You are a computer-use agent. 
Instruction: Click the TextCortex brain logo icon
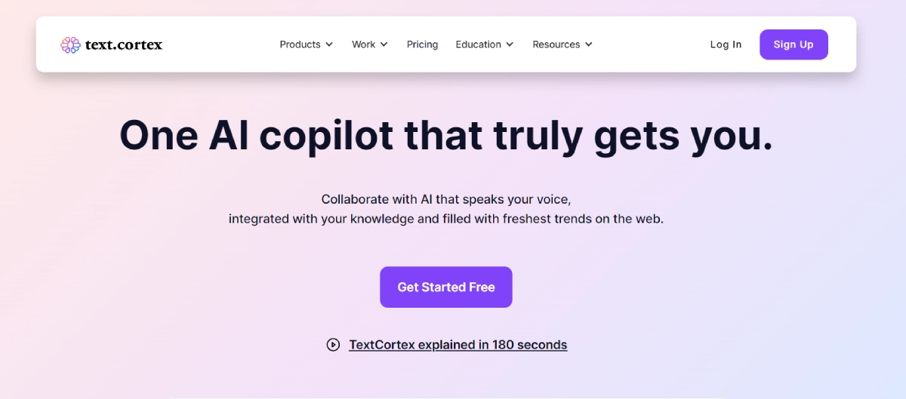(70, 45)
